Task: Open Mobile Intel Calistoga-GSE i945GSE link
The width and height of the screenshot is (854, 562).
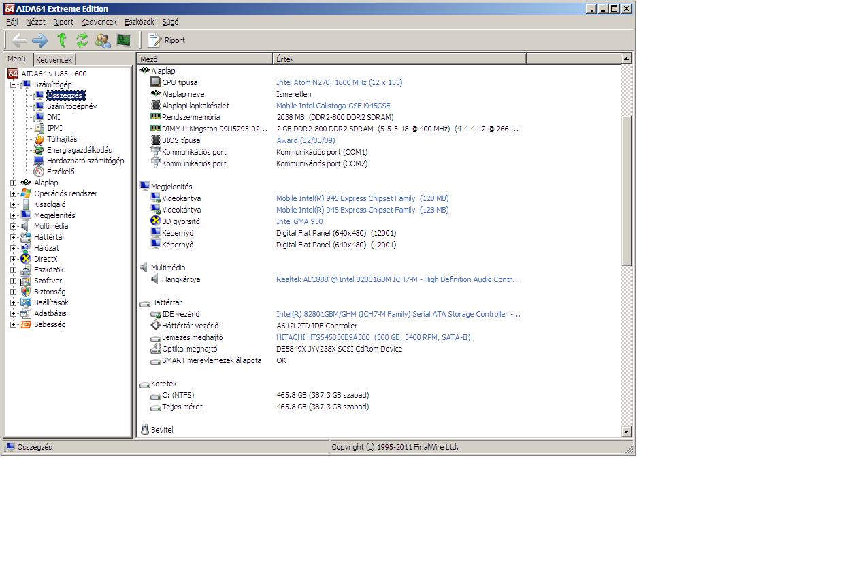Action: [333, 106]
